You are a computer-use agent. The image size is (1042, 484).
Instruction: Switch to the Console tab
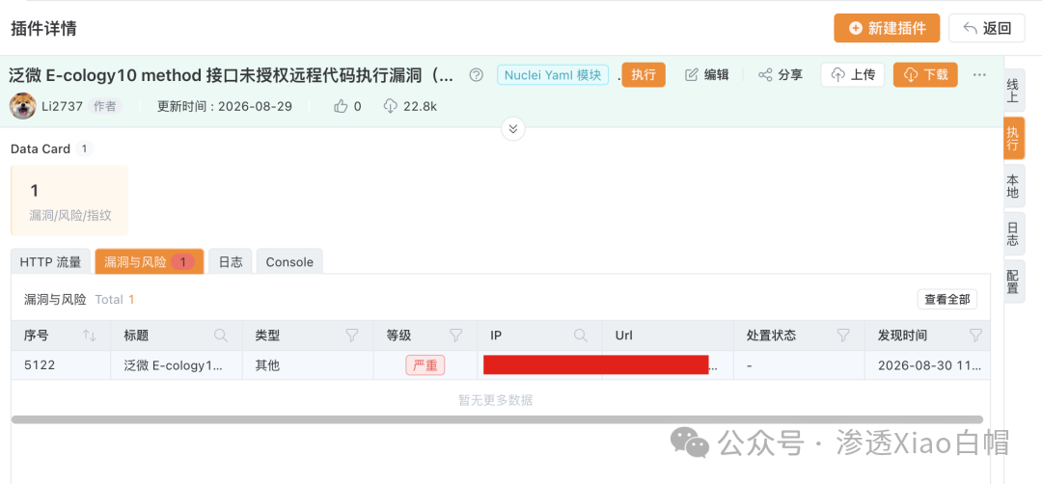pyautogui.click(x=289, y=261)
